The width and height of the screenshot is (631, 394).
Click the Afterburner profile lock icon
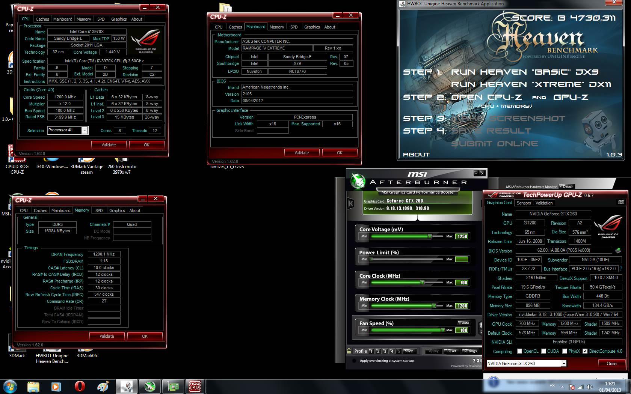tap(349, 351)
